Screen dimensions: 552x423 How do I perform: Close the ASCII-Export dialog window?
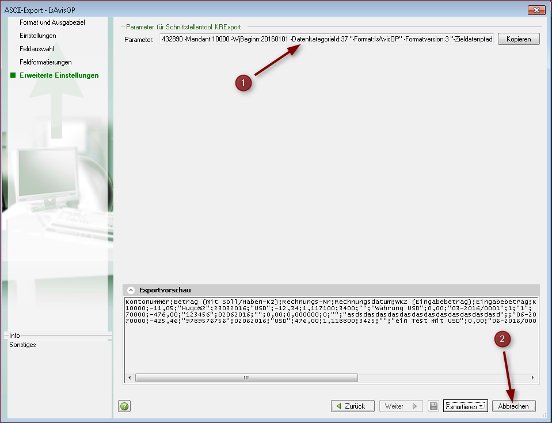(x=536, y=10)
